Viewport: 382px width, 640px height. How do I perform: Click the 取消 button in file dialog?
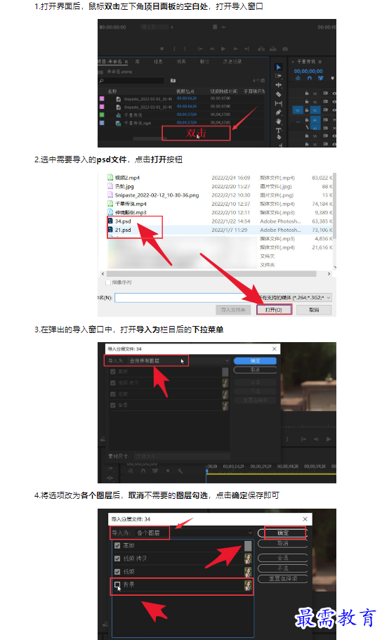point(314,310)
